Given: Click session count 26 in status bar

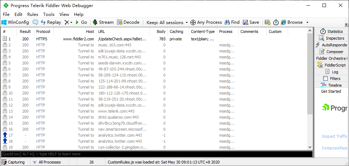Looking at the screenshot, I should click(91, 162).
